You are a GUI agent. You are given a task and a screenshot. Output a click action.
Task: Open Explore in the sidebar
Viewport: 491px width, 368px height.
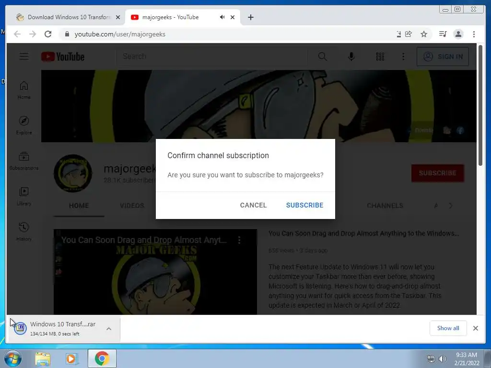pos(24,126)
